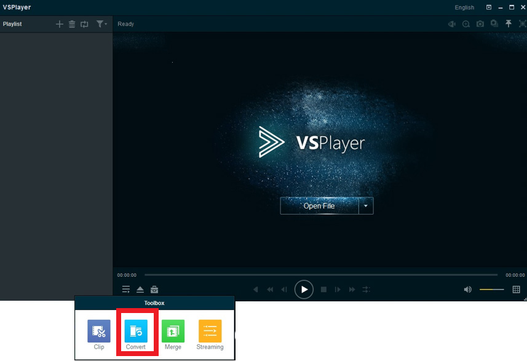Open the Clip tool in the Toolbox

pos(98,331)
